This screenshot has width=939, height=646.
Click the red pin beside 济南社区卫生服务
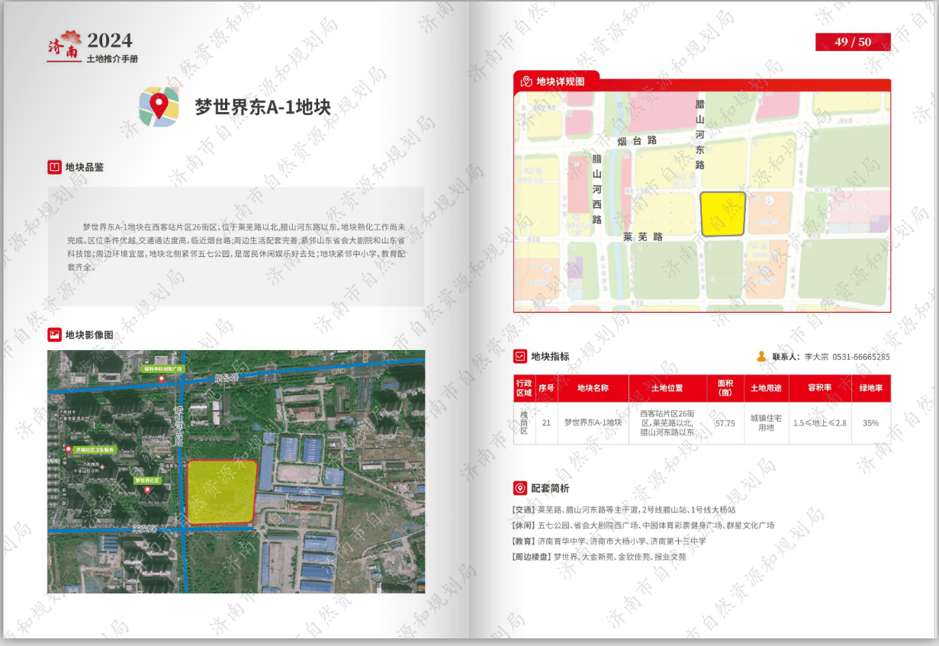[x=68, y=450]
